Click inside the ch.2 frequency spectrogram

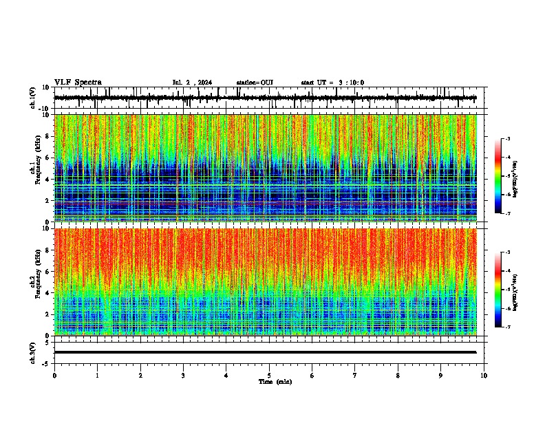tap(266, 282)
